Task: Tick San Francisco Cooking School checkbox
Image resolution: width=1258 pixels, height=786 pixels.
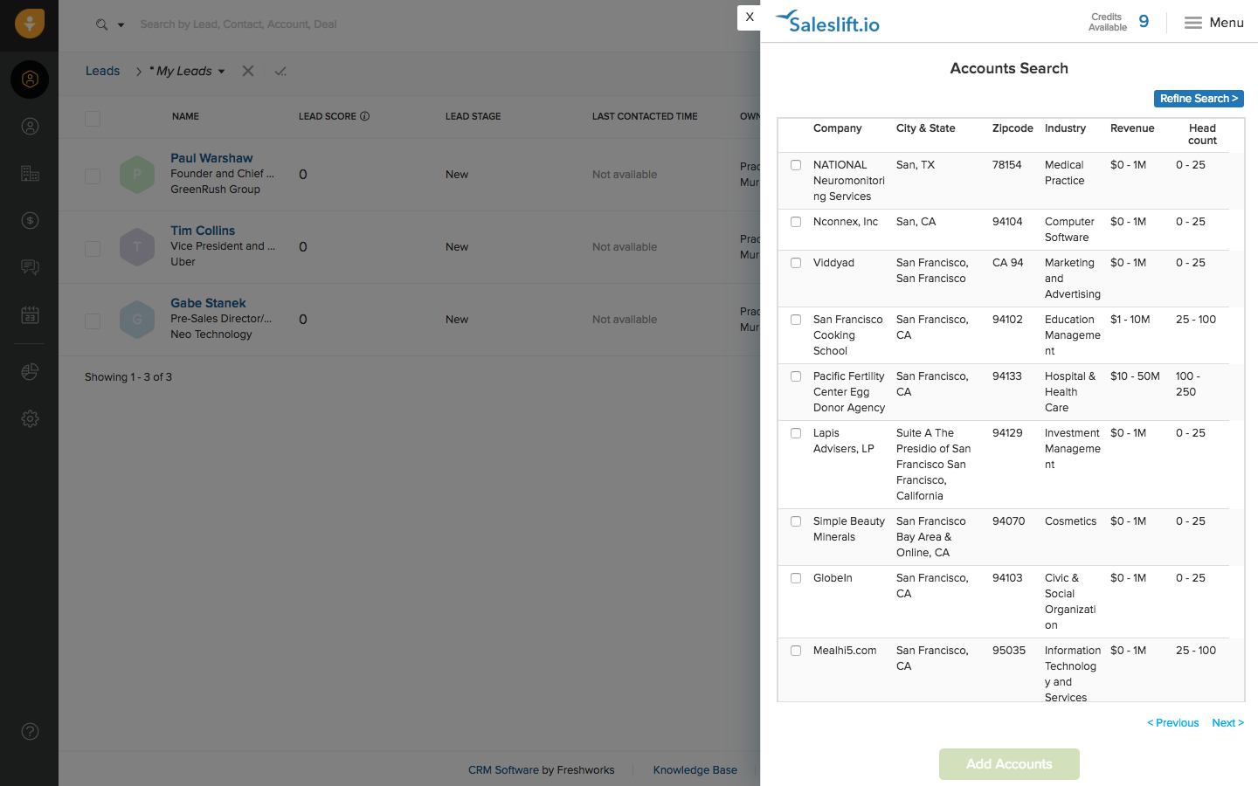Action: (796, 320)
